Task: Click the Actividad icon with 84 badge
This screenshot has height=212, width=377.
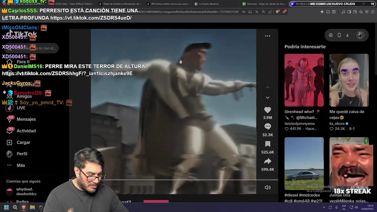Action: click(x=9, y=131)
